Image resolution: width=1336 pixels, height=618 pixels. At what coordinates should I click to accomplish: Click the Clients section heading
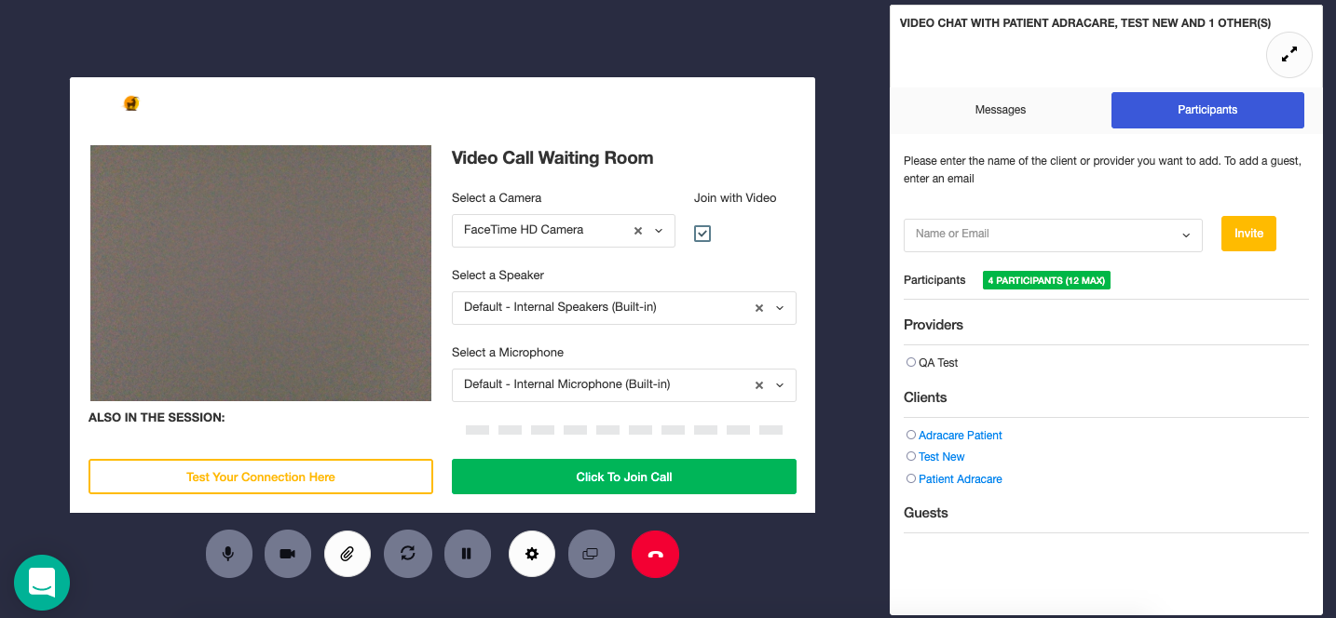click(x=925, y=397)
